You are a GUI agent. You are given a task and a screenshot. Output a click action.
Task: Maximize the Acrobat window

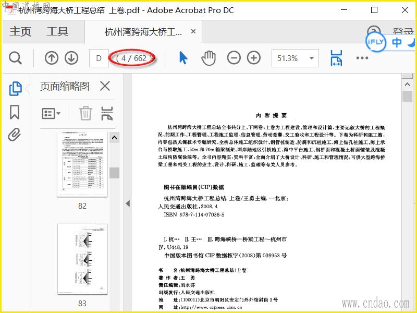(374, 10)
